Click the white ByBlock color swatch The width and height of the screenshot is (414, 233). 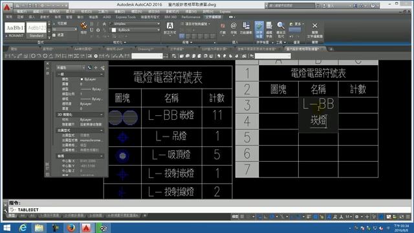click(x=114, y=30)
